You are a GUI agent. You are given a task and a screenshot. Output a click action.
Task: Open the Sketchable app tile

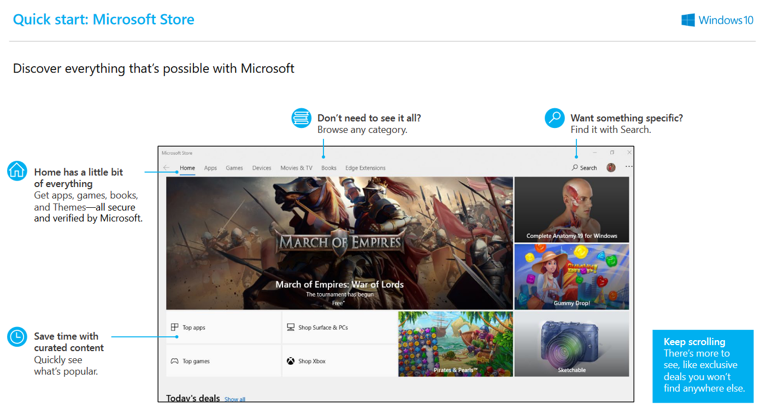(571, 344)
